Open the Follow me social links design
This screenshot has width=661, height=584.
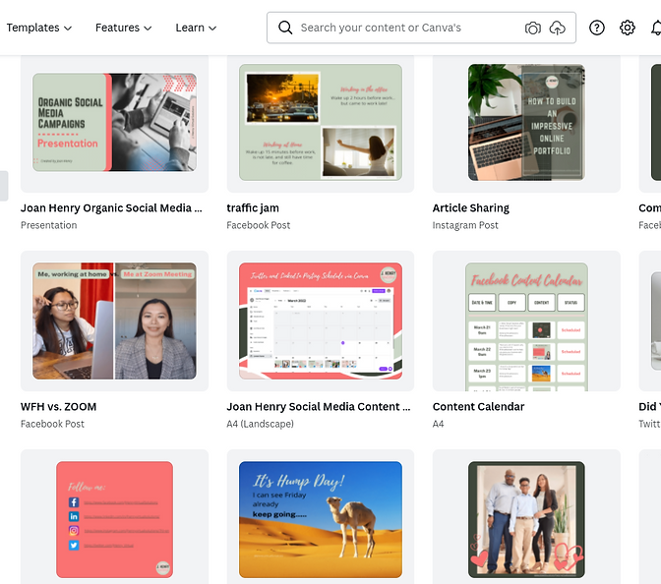point(114,519)
